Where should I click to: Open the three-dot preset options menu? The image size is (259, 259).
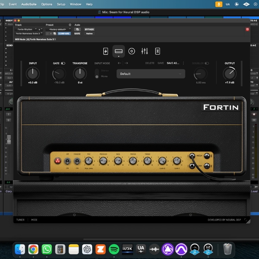183,63
